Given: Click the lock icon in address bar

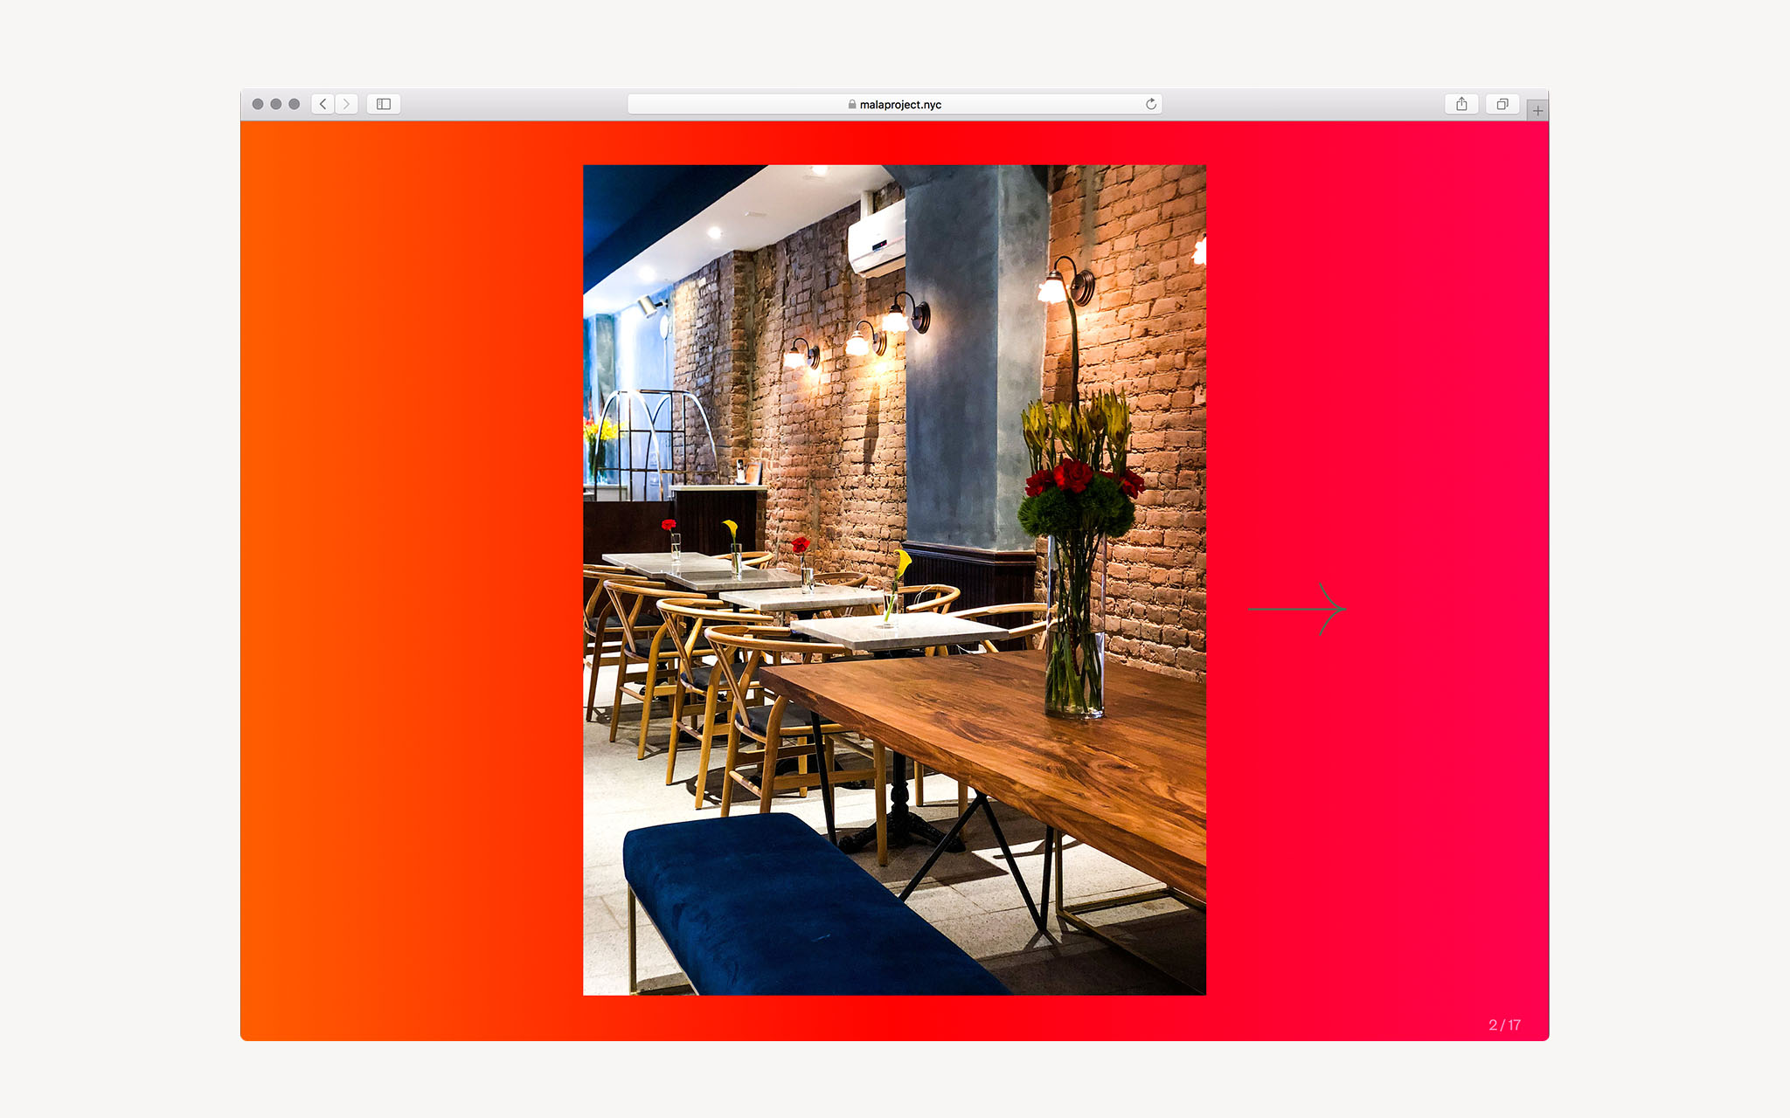Looking at the screenshot, I should pyautogui.click(x=852, y=104).
